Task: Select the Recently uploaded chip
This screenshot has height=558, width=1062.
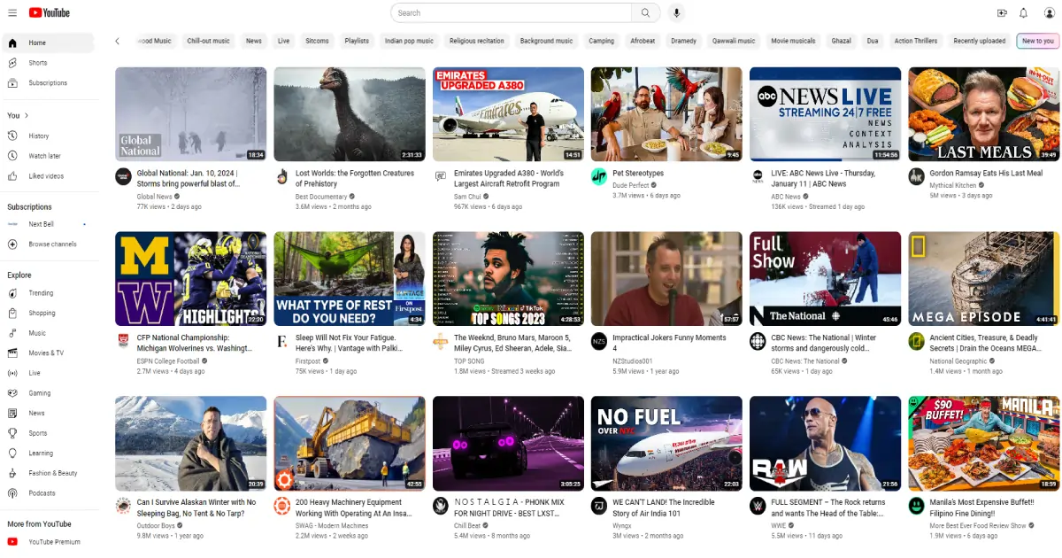Action: pos(979,41)
